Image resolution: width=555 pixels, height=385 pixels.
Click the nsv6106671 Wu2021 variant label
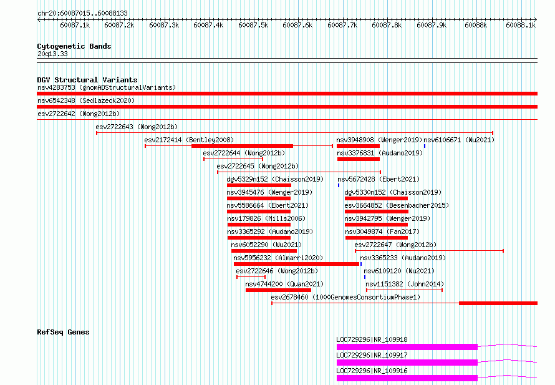[x=459, y=140]
